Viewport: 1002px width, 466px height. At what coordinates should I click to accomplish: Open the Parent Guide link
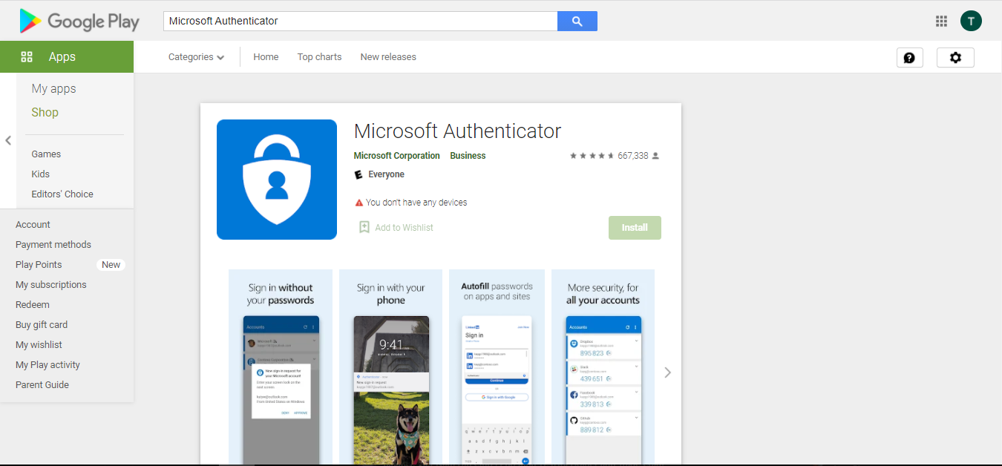pyautogui.click(x=42, y=384)
